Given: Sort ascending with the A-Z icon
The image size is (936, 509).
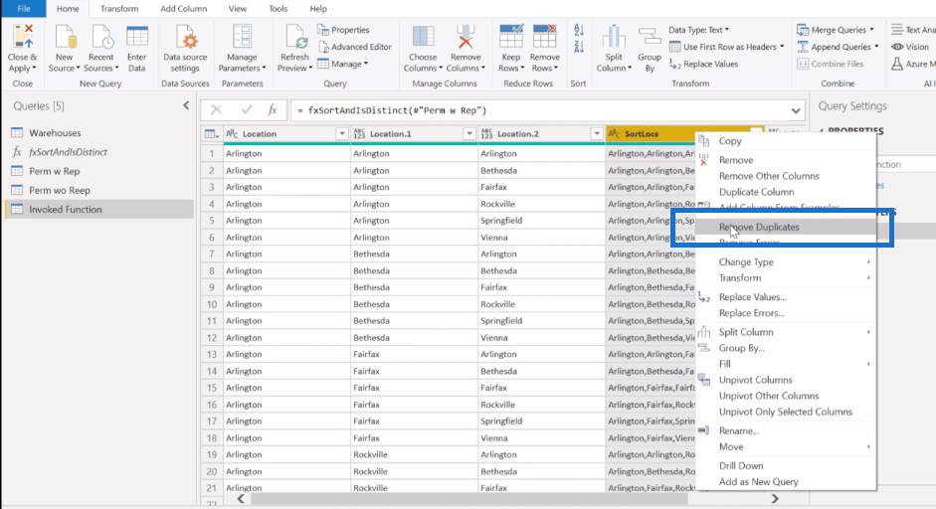Looking at the screenshot, I should (579, 30).
